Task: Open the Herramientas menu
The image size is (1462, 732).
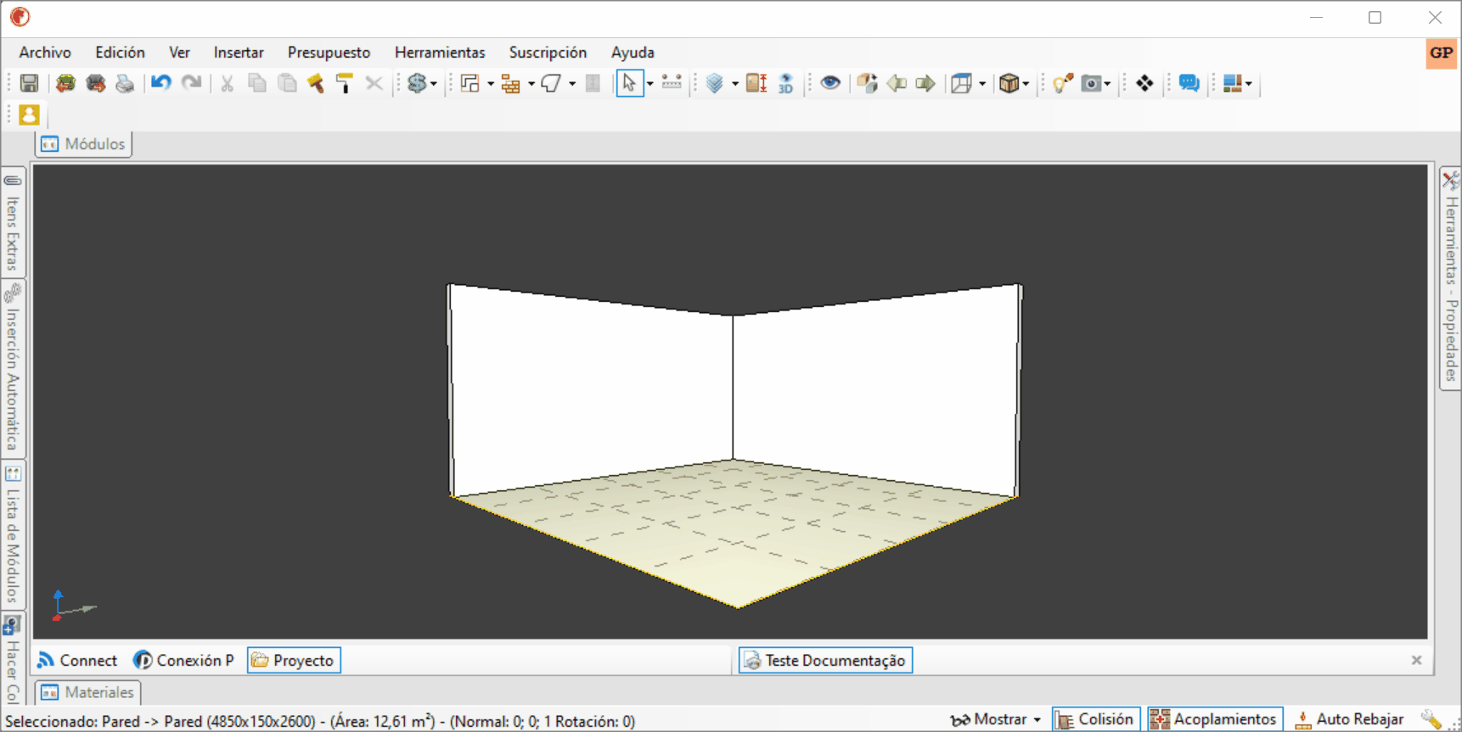Action: pos(440,53)
